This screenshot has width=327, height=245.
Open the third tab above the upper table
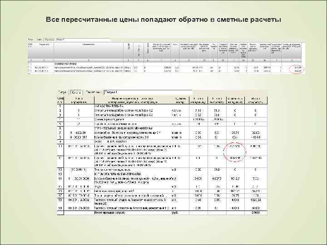coord(50,39)
